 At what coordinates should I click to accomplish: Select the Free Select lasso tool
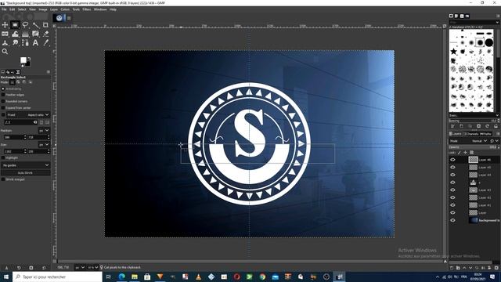pyautogui.click(x=25, y=25)
